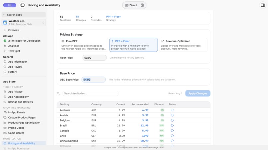The height and width of the screenshot is (150, 268).
Task: Click the Product Page Optimization icon
Action: coord(5,123)
